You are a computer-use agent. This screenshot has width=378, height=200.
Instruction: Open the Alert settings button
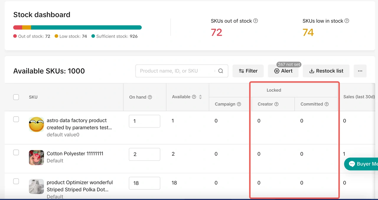pyautogui.click(x=283, y=71)
